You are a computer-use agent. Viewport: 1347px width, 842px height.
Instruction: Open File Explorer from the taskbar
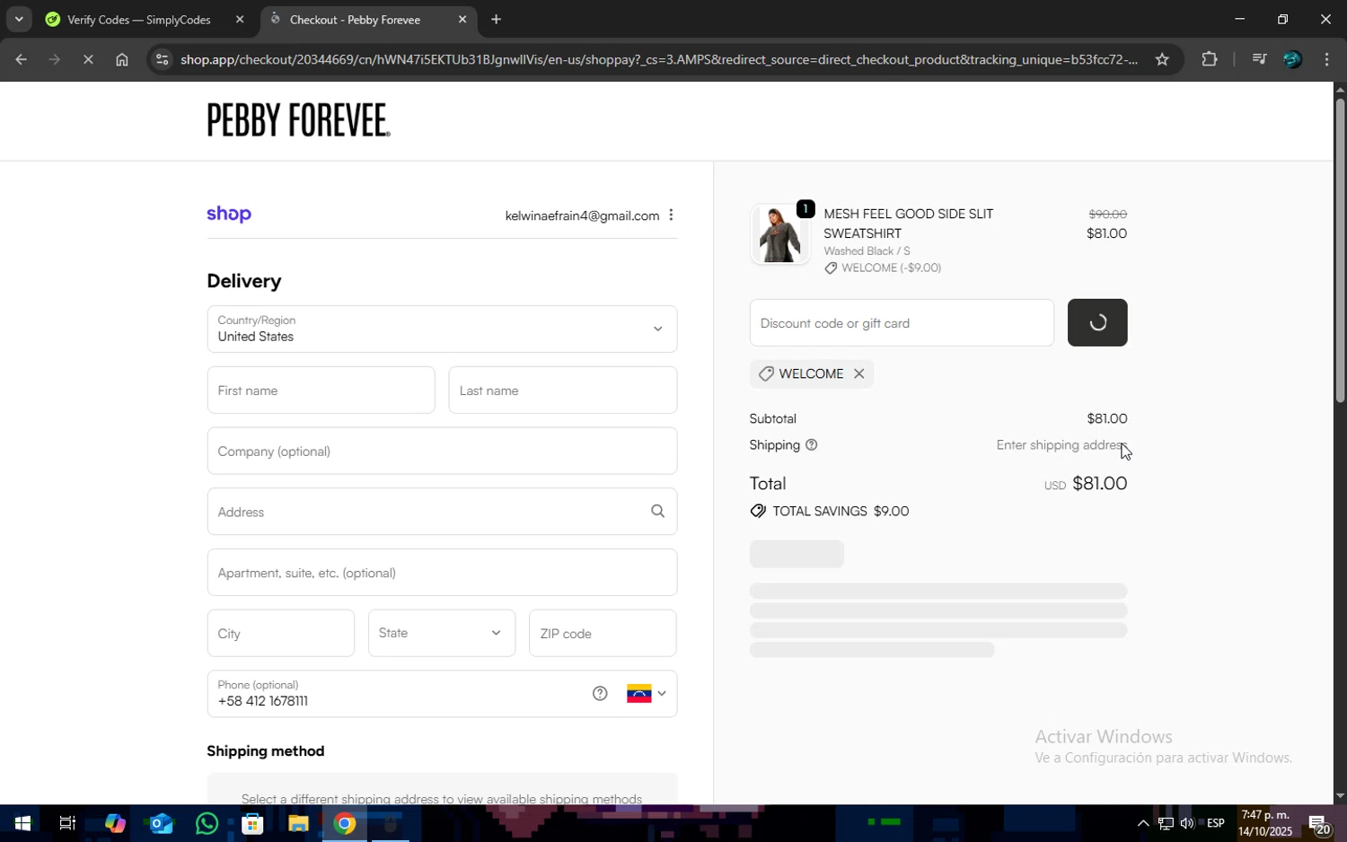pyautogui.click(x=298, y=823)
